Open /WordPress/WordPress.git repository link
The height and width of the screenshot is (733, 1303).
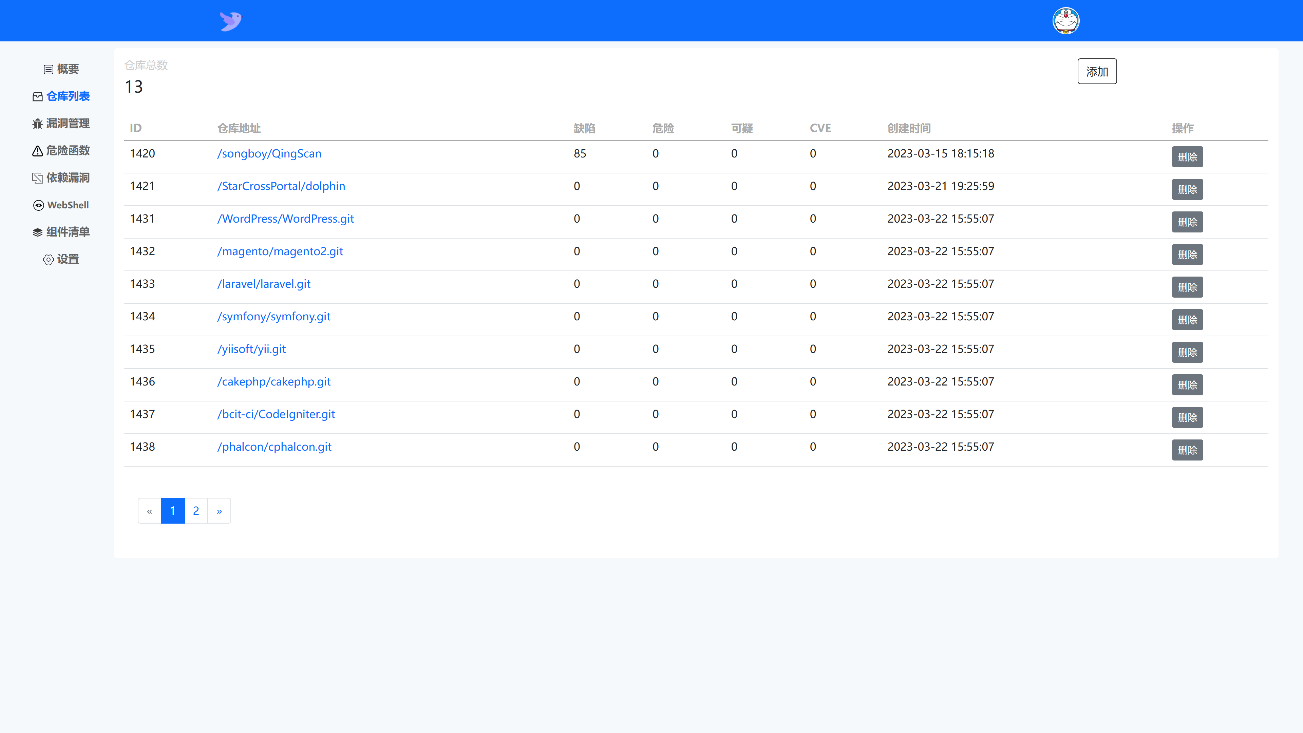coord(285,219)
